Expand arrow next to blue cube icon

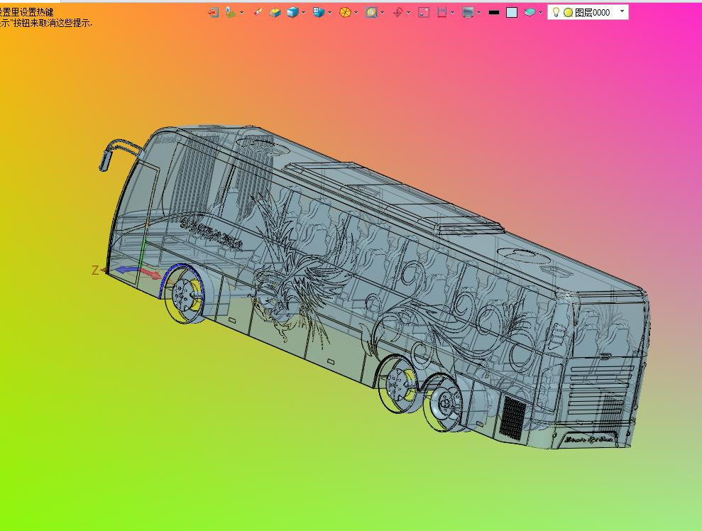pyautogui.click(x=304, y=13)
